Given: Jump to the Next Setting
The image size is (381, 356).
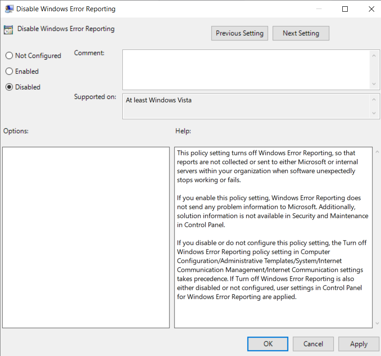Looking at the screenshot, I should coord(300,33).
